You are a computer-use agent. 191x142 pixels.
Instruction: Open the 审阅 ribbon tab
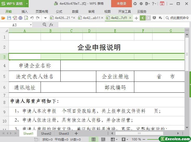coord(91,12)
